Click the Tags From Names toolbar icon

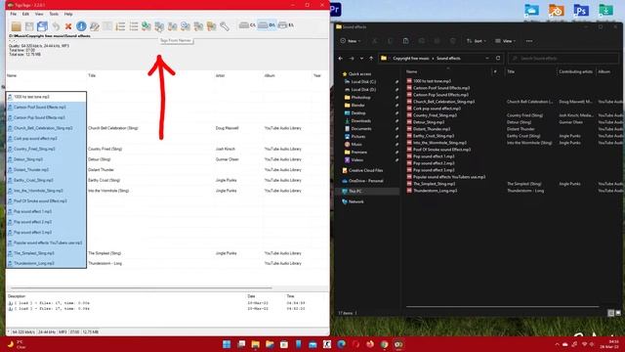159,26
